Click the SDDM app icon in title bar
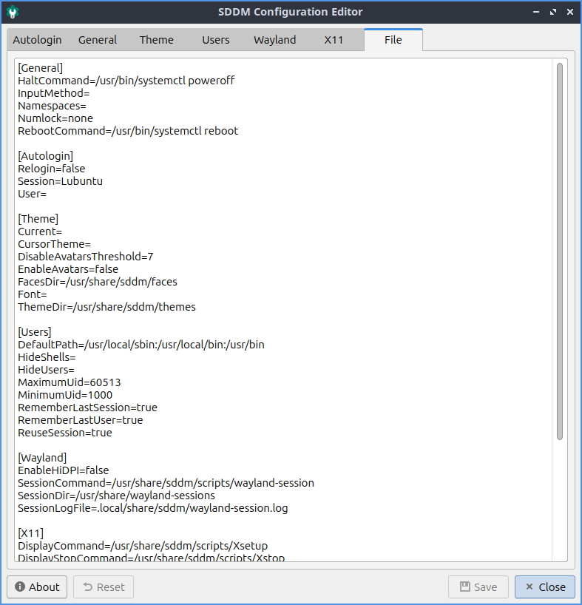This screenshot has width=582, height=605. click(13, 12)
